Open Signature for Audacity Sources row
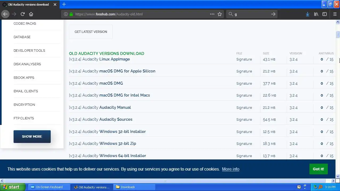 click(x=244, y=120)
